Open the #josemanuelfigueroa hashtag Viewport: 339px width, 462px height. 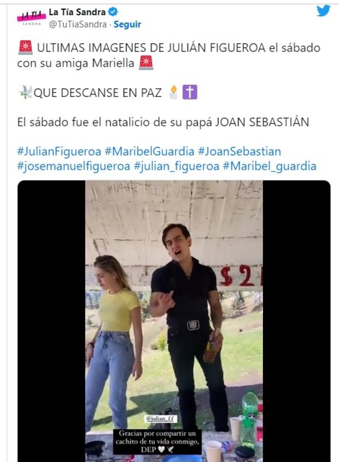[74, 166]
